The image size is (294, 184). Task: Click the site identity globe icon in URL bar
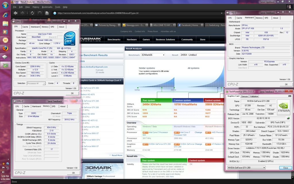pos(55,13)
